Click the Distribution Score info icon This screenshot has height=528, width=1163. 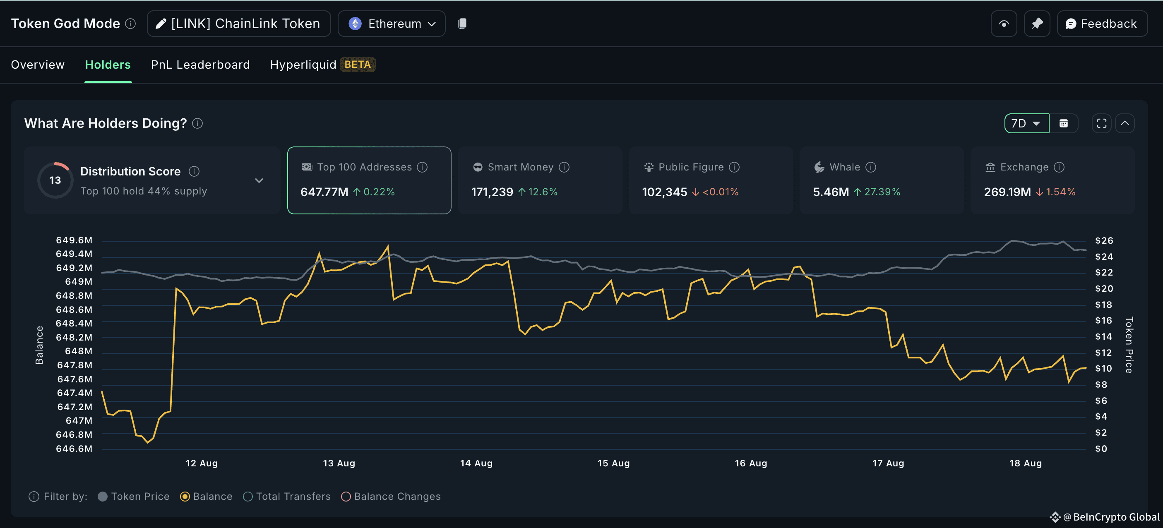(194, 171)
